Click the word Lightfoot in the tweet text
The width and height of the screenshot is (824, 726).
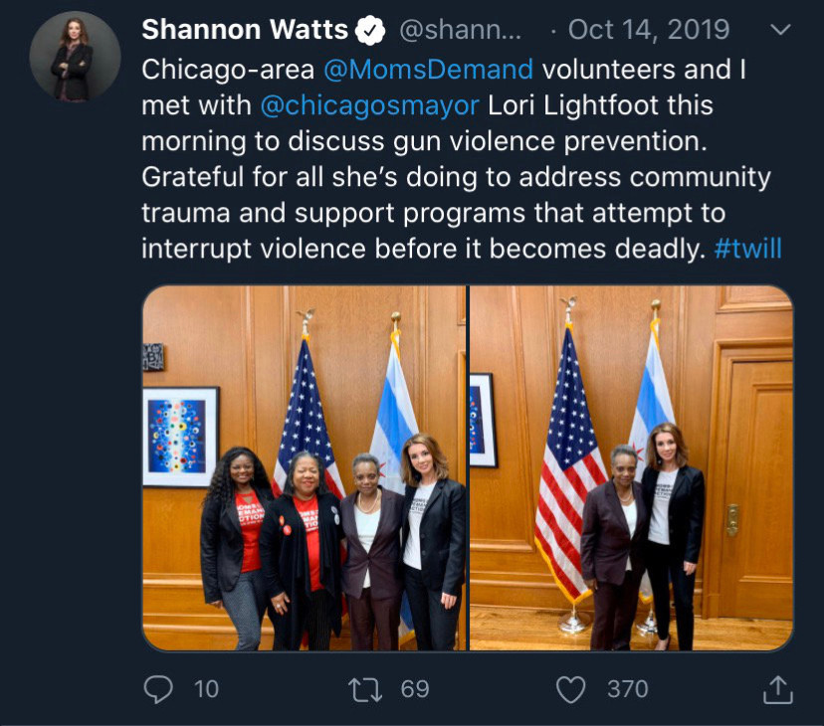601,105
